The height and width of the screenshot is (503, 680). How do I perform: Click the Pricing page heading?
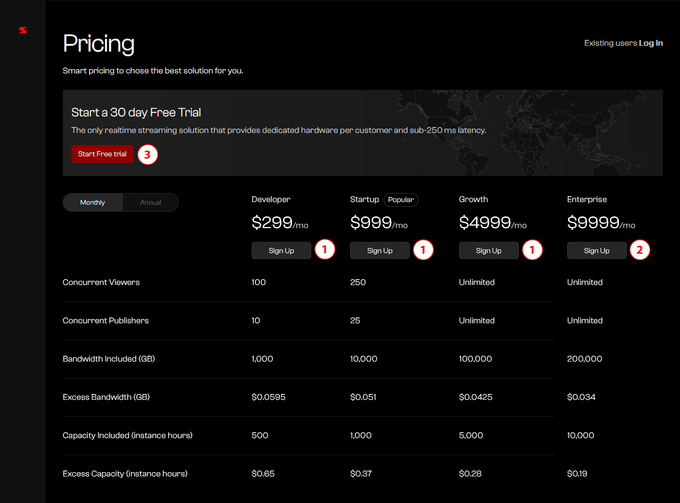tap(98, 44)
